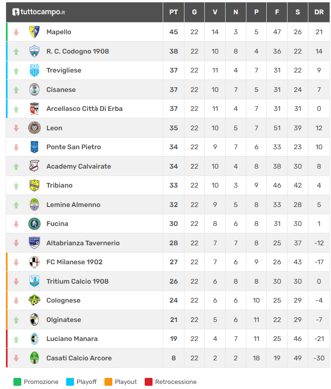This screenshot has width=331, height=389.
Task: Click the Casati Calcio Arcore crest
Action: 34,358
